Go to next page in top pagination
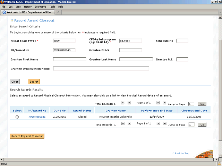The height and width of the screenshot is (166, 222). (x=158, y=103)
